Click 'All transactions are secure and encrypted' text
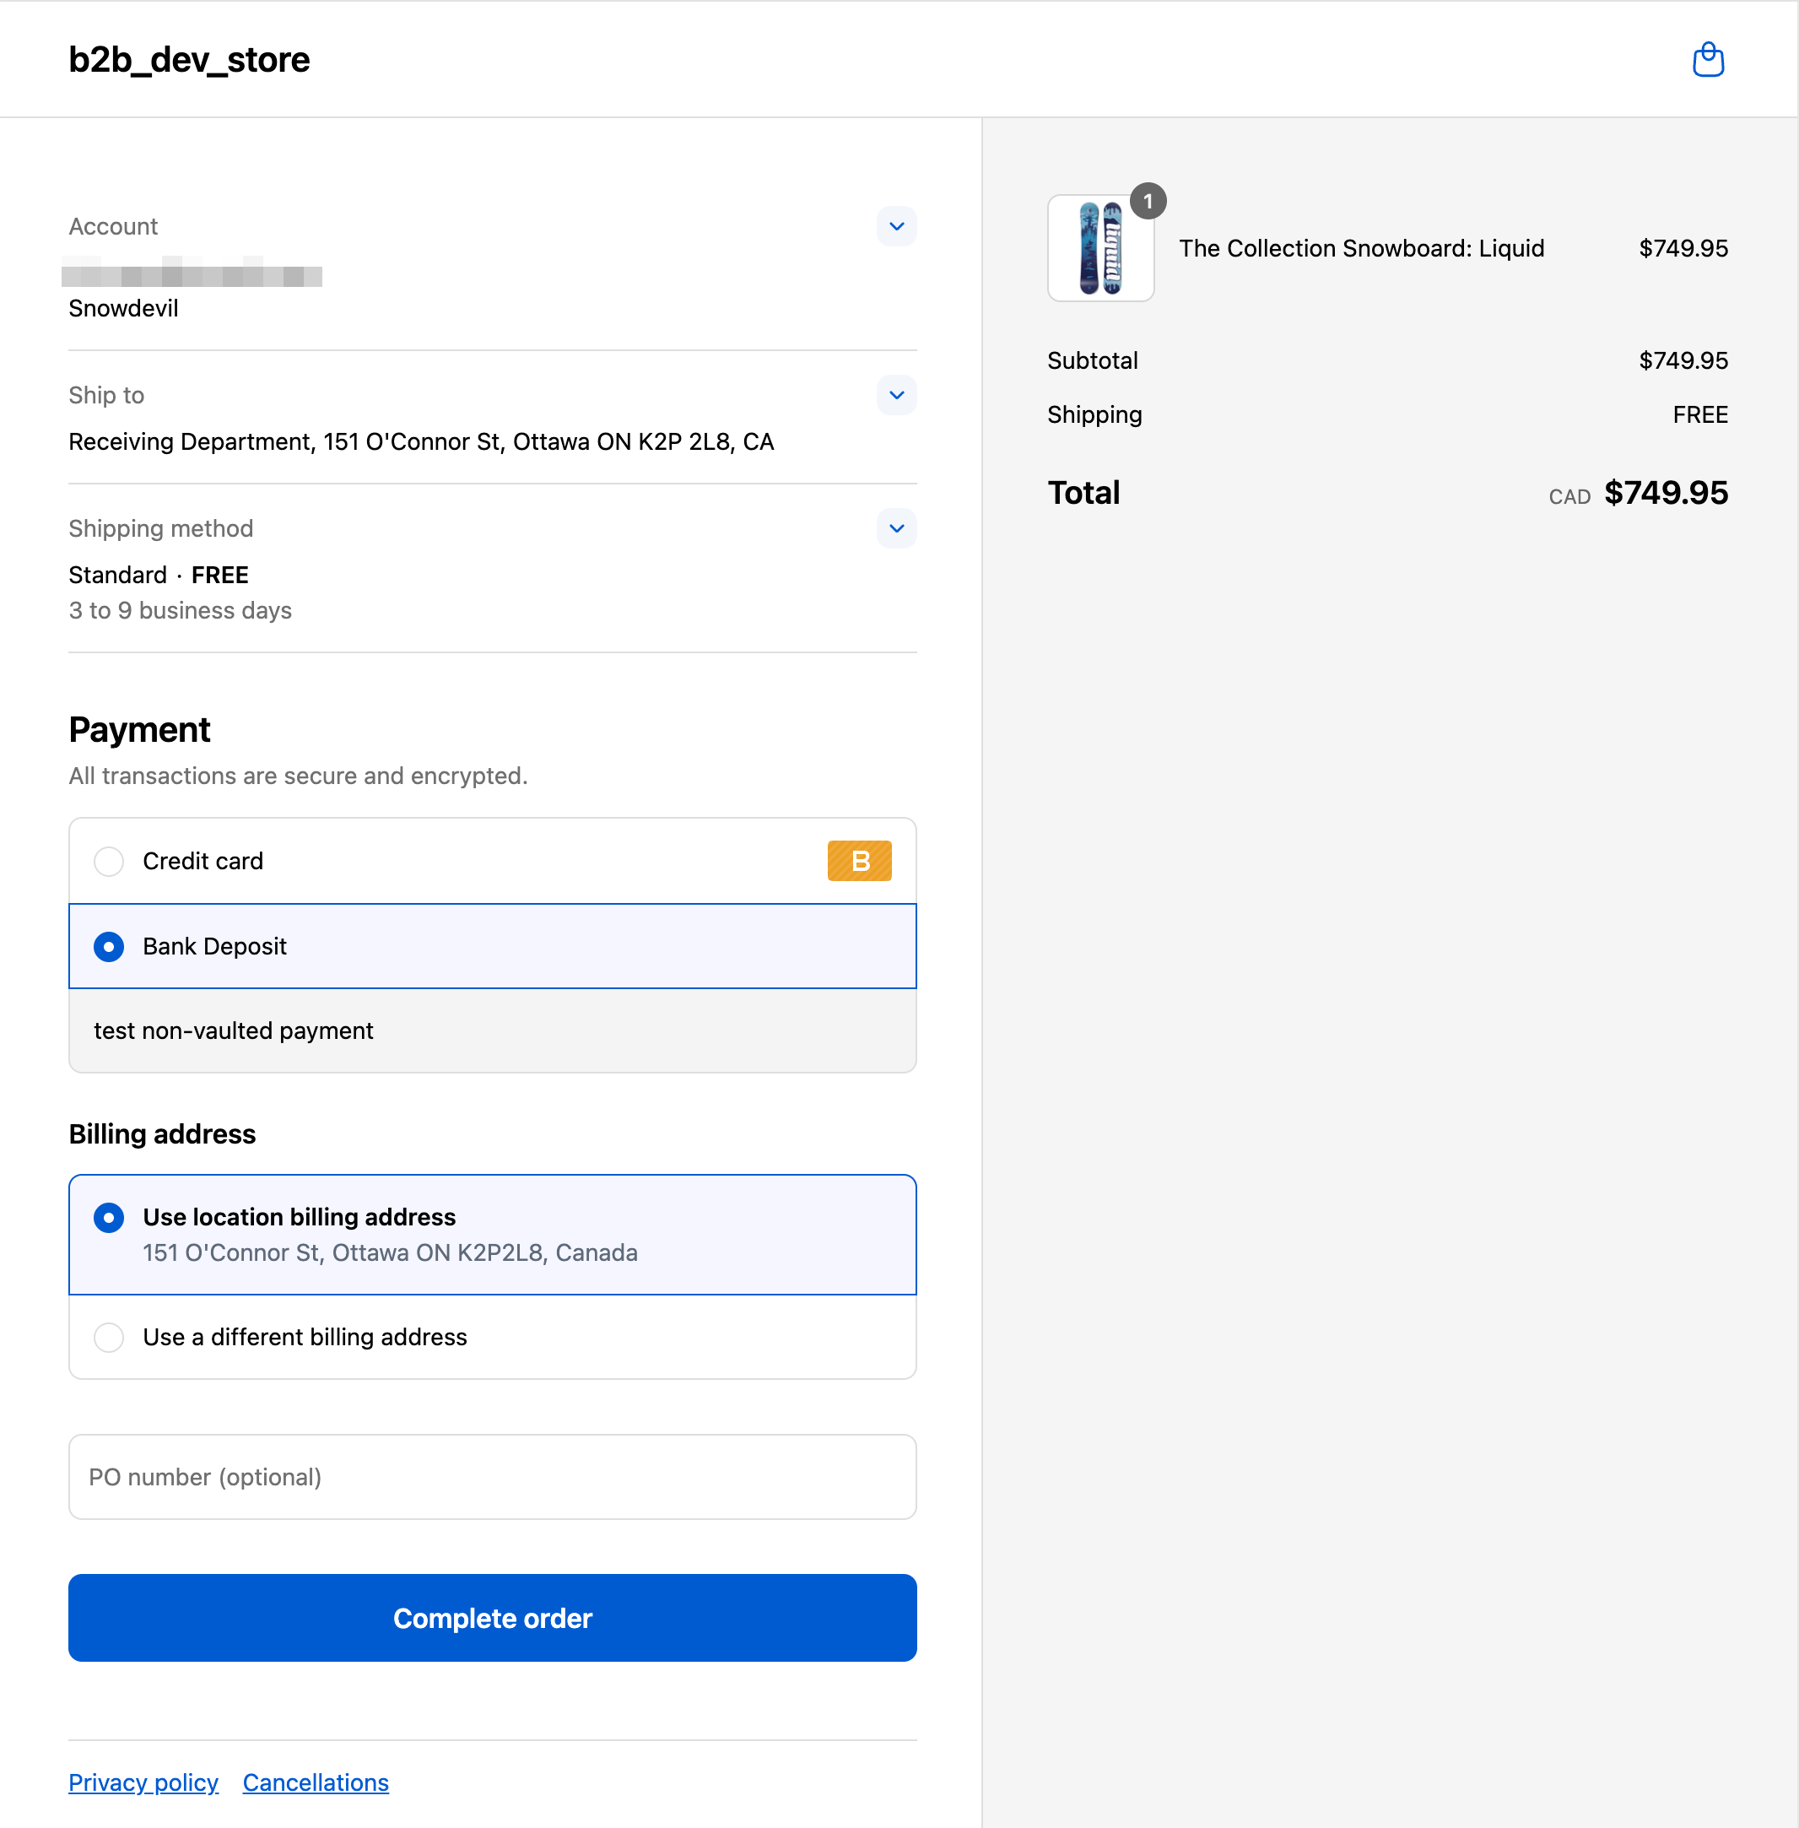The width and height of the screenshot is (1799, 1828). coord(298,776)
